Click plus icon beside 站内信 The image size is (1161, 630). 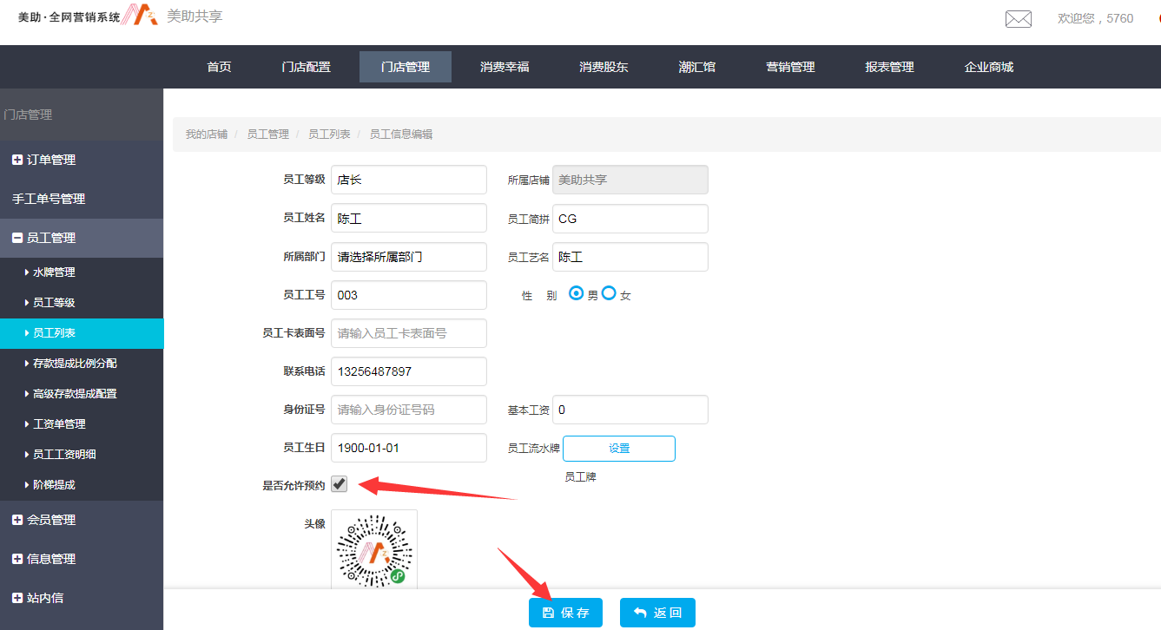(x=17, y=598)
